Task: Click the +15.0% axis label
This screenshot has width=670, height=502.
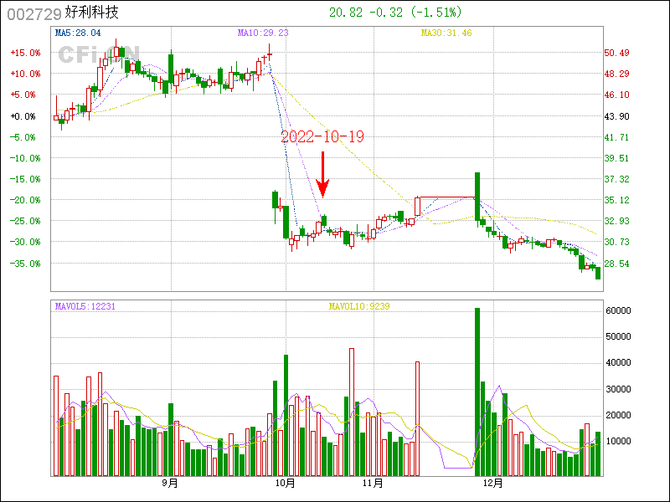Action: tap(25, 53)
